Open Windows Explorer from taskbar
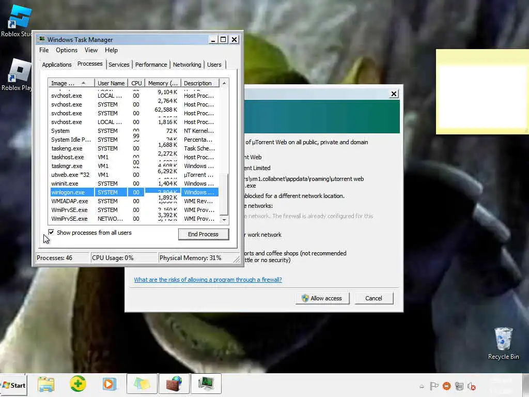The height and width of the screenshot is (397, 529). click(x=46, y=384)
